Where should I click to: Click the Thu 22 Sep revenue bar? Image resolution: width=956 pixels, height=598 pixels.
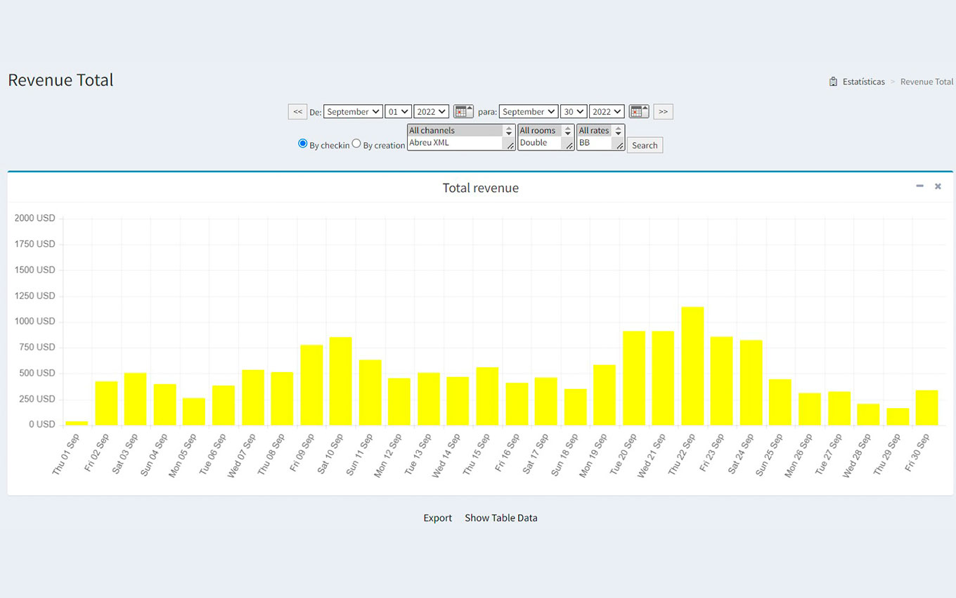692,366
